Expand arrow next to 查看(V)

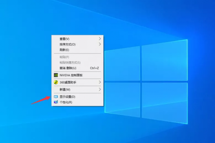(x=100, y=39)
